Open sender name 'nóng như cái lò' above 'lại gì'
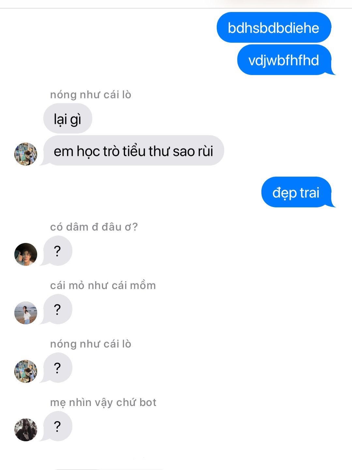352x470 pixels. [x=91, y=95]
